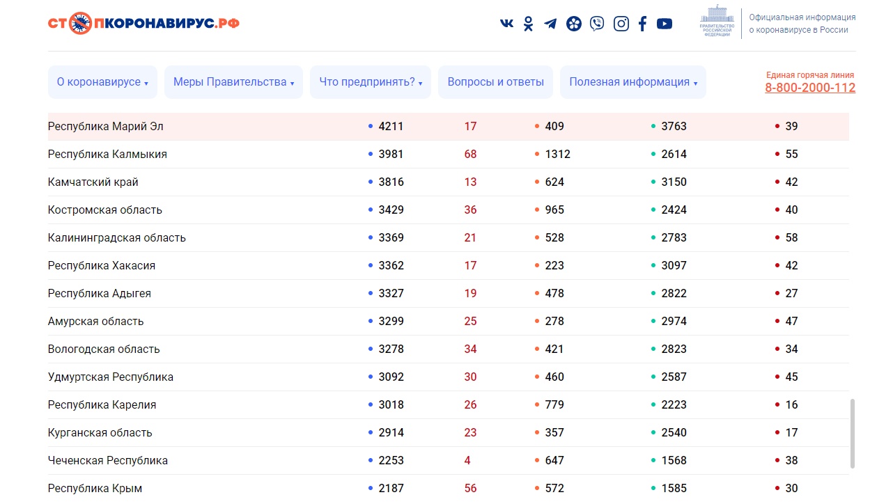Open the Telegram channel icon

click(550, 24)
